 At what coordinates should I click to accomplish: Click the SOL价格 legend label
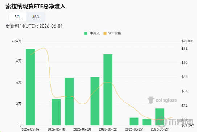114,33
